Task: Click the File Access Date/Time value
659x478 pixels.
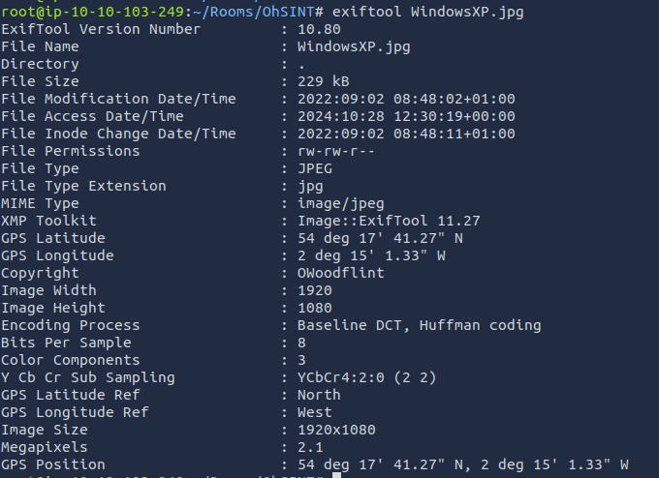Action: click(406, 116)
